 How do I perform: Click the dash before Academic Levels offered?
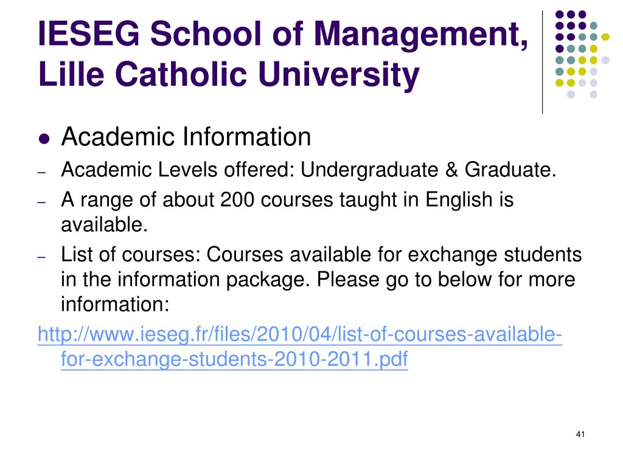pyautogui.click(x=42, y=173)
